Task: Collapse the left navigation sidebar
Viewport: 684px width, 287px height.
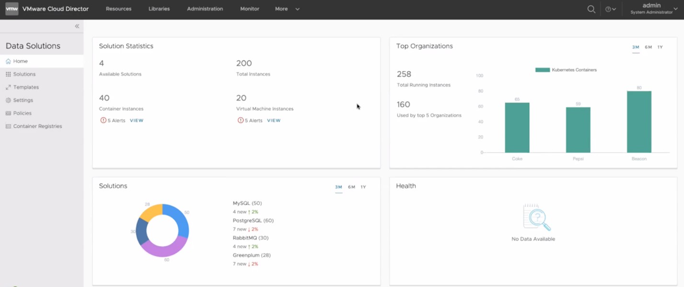Action: point(77,26)
